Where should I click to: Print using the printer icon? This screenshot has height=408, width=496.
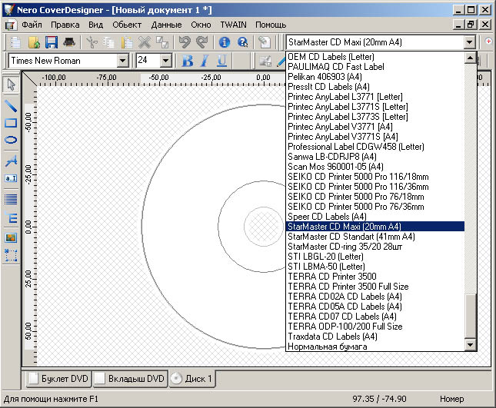(69, 42)
